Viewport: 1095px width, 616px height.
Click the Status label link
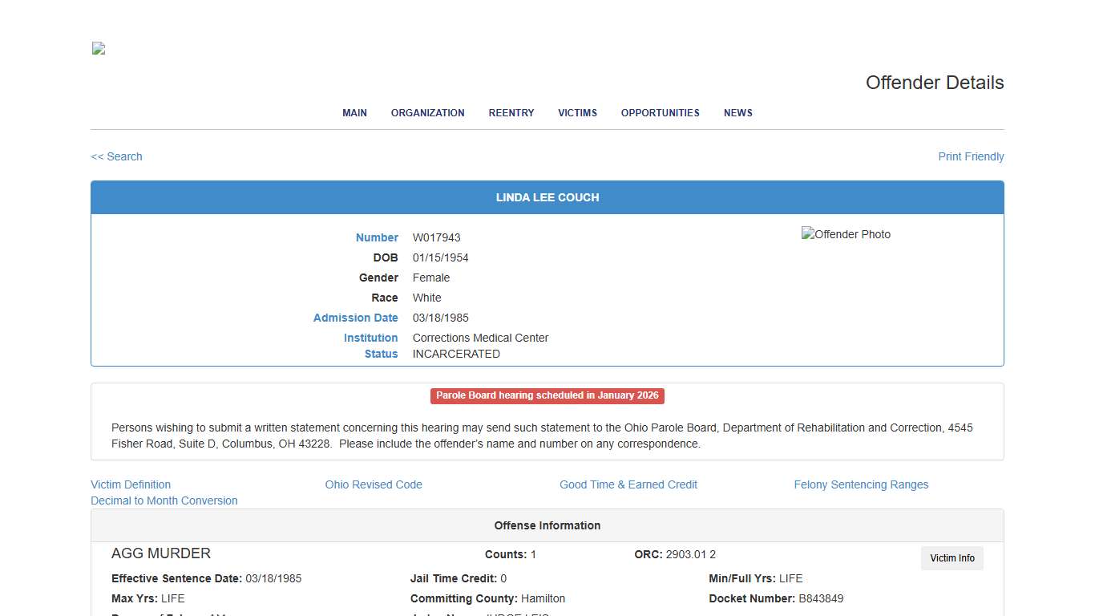click(x=380, y=354)
